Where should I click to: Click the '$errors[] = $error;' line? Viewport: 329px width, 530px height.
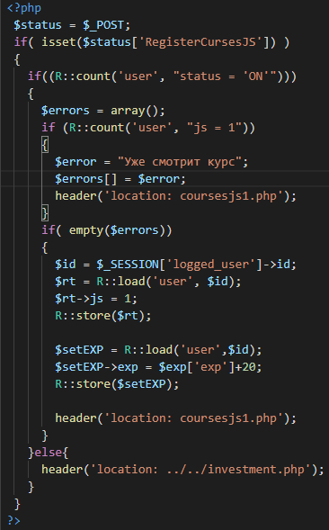120,179
